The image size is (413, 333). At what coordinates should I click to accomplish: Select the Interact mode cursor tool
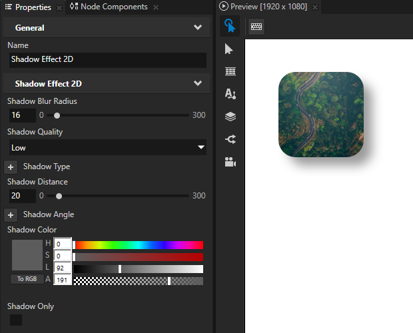click(230, 26)
